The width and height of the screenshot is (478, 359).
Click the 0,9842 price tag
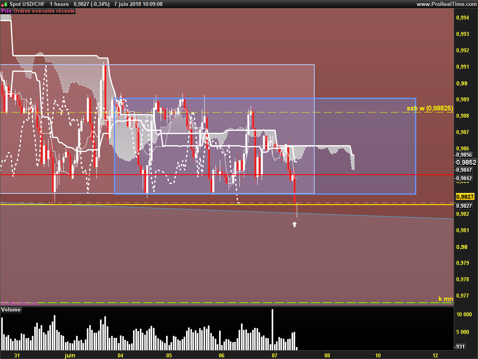464,178
